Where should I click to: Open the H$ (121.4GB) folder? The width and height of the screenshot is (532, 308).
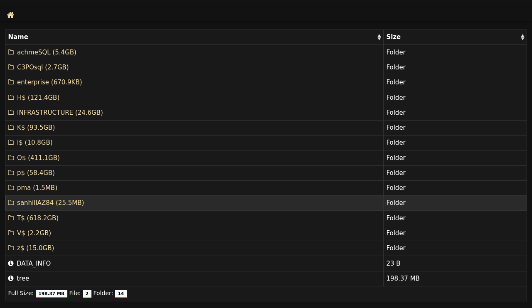(38, 98)
